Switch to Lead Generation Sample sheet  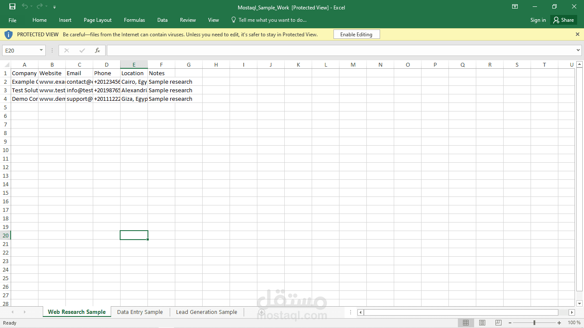[206, 312]
